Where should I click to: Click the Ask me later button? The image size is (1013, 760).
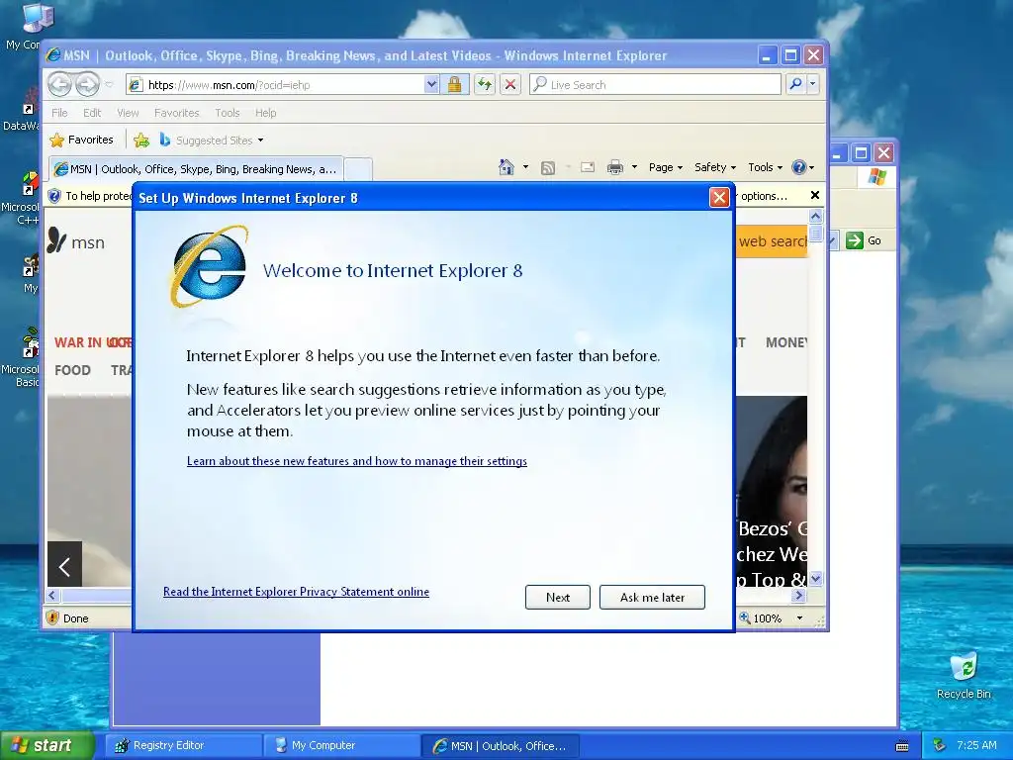[653, 597]
